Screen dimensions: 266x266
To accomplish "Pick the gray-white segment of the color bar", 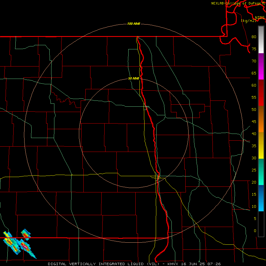I will [x=261, y=40].
